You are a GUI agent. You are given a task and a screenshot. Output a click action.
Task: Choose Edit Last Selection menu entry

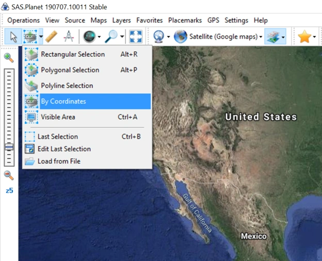tap(87, 149)
